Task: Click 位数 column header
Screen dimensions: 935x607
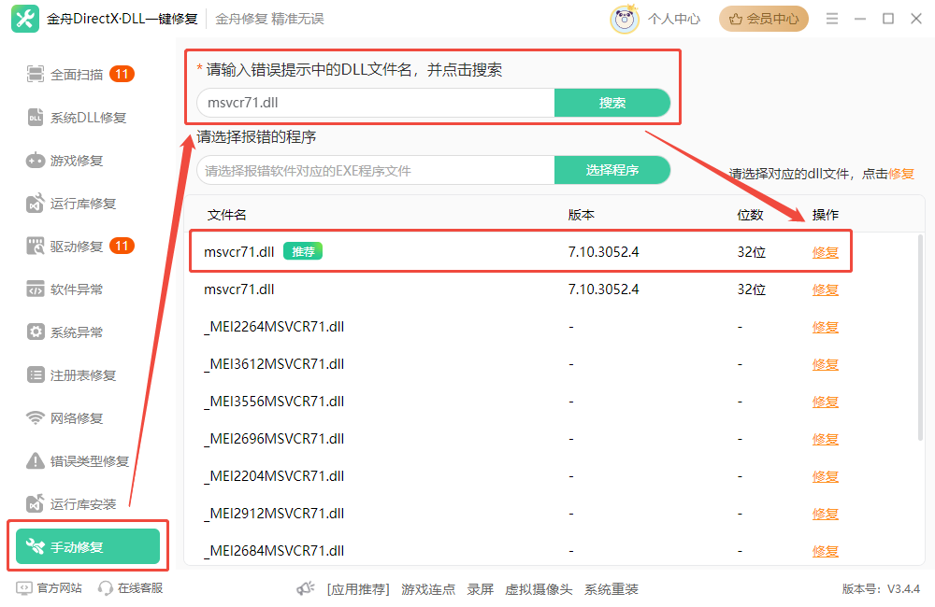Action: tap(750, 215)
